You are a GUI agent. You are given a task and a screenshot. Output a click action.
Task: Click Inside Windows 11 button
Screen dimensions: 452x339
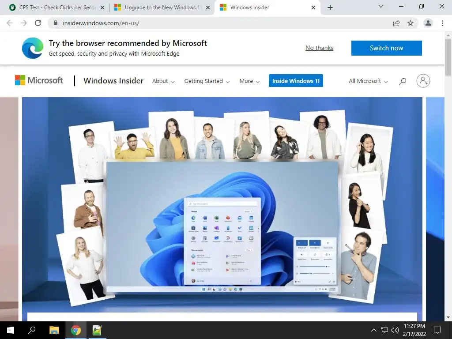[296, 81]
